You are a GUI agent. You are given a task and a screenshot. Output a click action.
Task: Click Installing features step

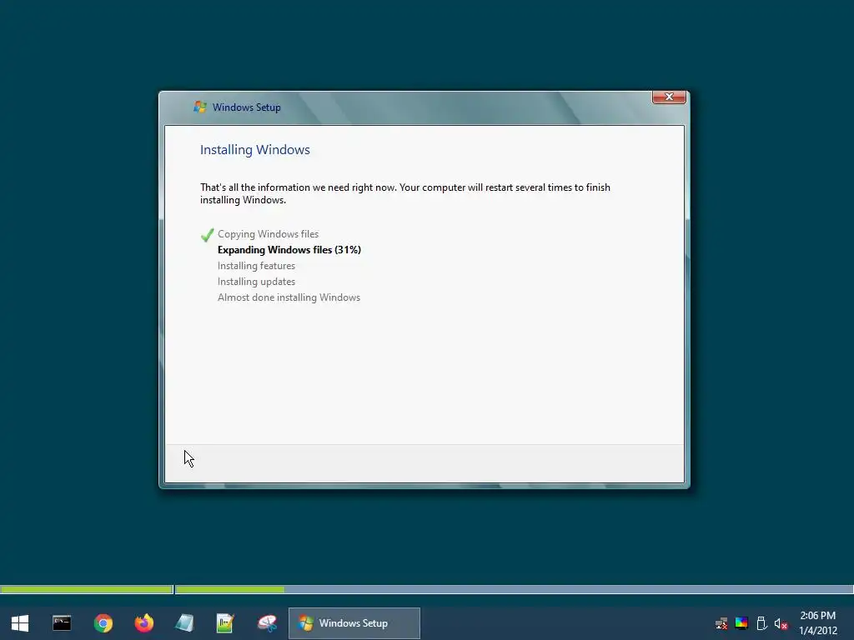click(257, 266)
